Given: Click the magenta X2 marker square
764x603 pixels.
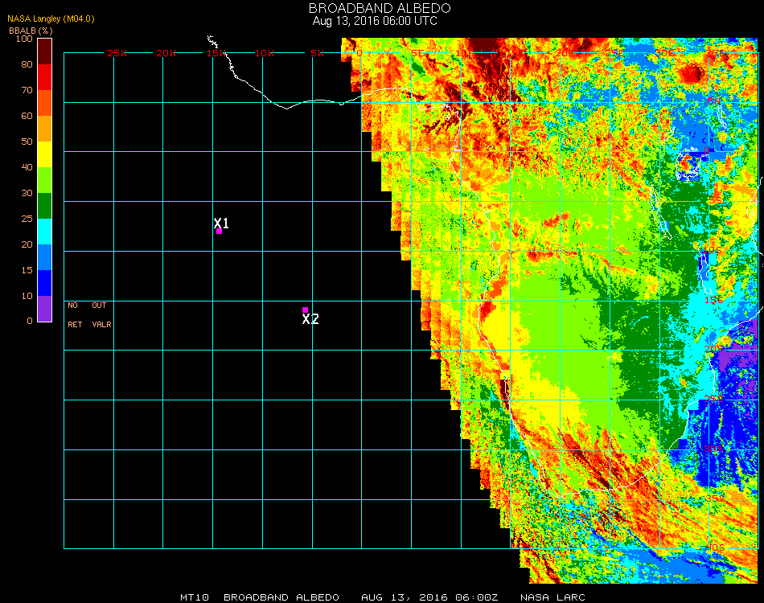Looking at the screenshot, I should coord(305,310).
